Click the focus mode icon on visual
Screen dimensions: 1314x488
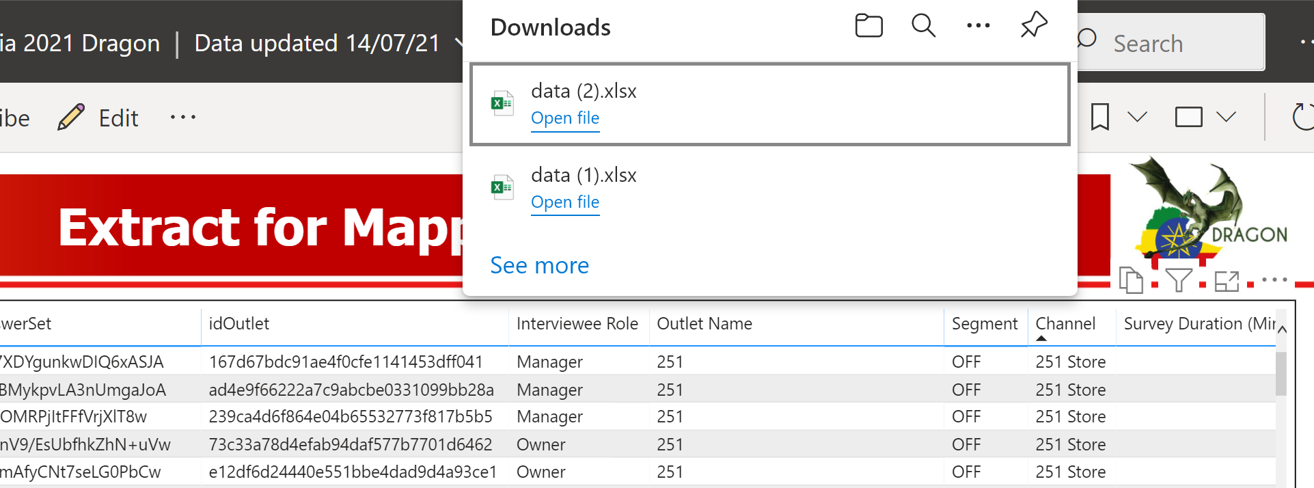click(1227, 281)
